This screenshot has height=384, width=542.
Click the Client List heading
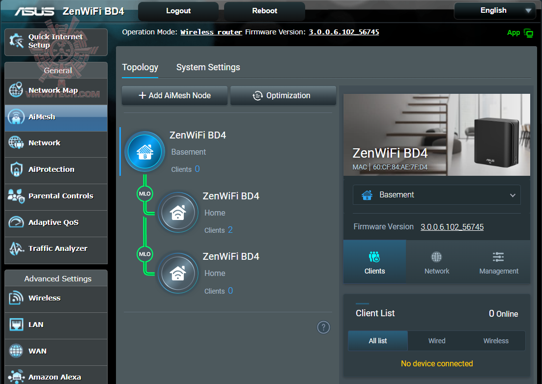click(x=375, y=313)
